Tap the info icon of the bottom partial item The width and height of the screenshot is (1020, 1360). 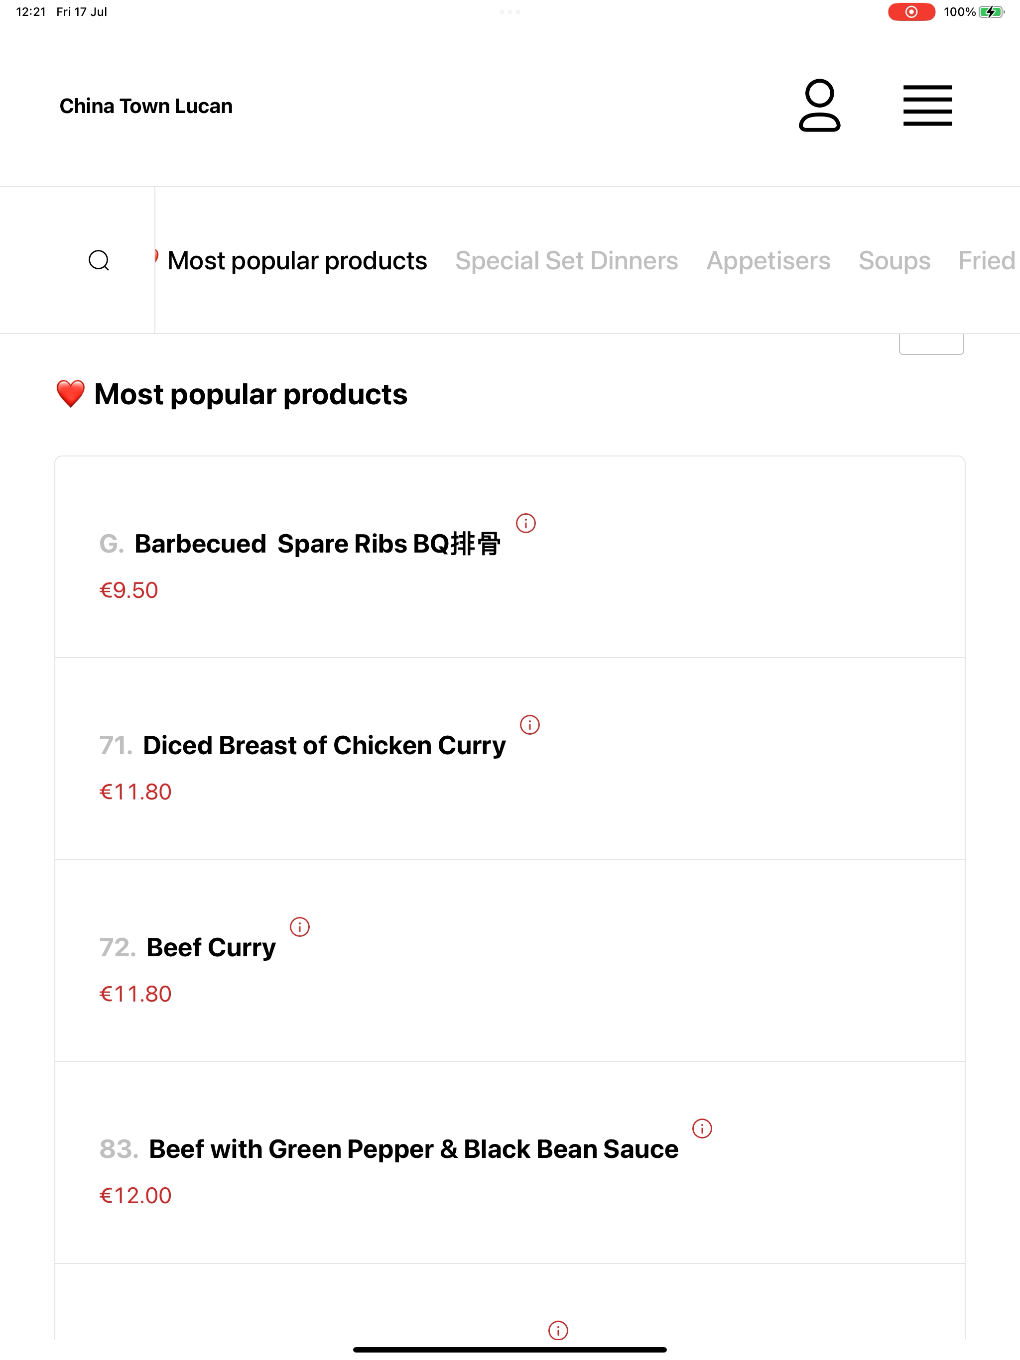pyautogui.click(x=558, y=1331)
